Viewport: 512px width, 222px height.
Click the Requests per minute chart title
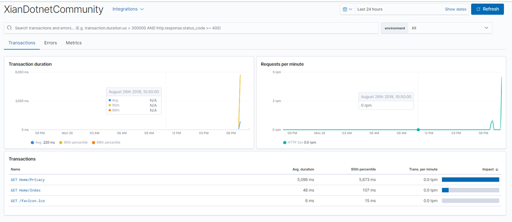point(282,64)
